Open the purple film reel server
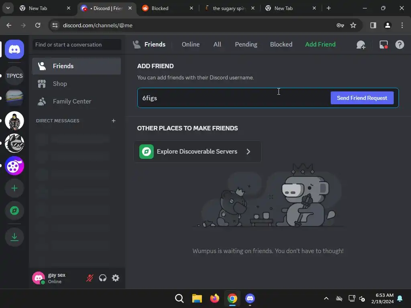This screenshot has width=411, height=308. 14,166
